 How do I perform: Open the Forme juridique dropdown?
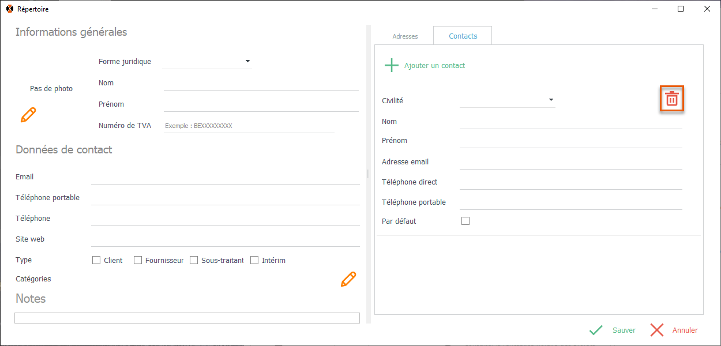pyautogui.click(x=247, y=61)
